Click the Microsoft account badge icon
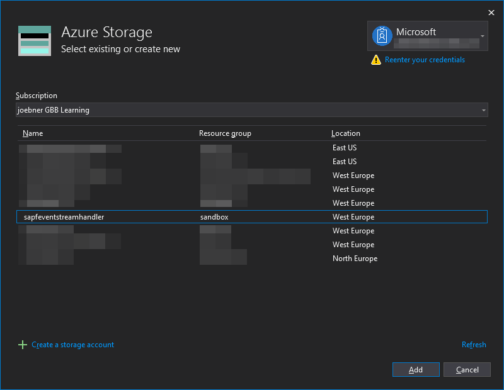This screenshot has height=390, width=504. pyautogui.click(x=382, y=36)
